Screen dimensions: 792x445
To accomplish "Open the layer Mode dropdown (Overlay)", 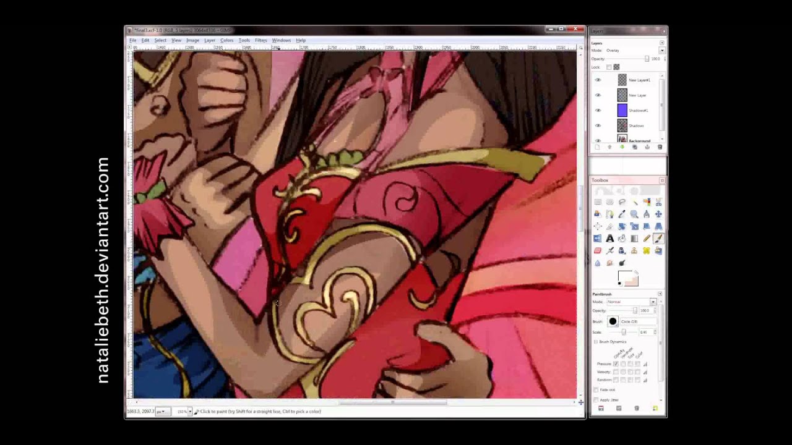I will (x=662, y=50).
